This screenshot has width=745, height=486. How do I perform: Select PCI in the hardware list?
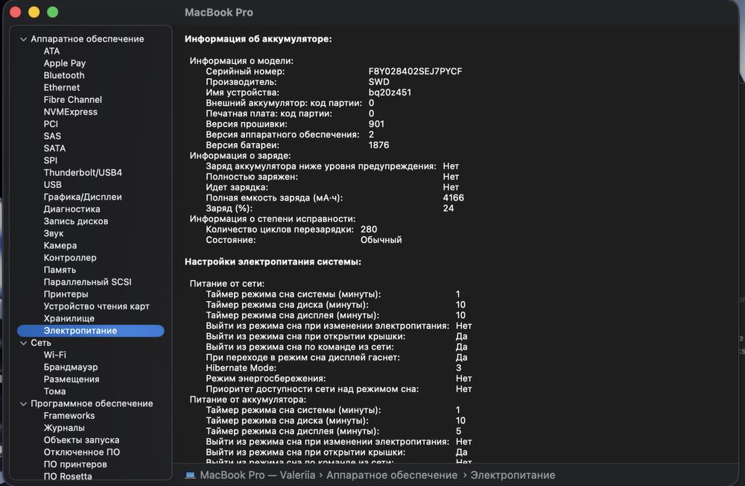(51, 124)
